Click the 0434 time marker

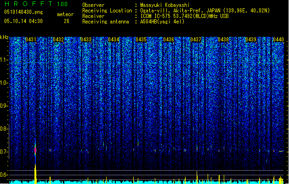tap(113, 40)
